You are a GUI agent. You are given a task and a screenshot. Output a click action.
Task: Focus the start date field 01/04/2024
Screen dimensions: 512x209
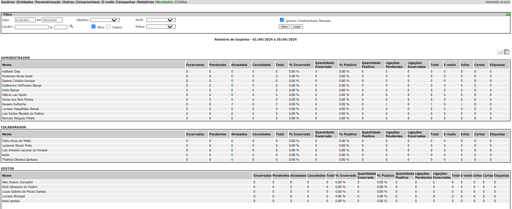tap(25, 20)
